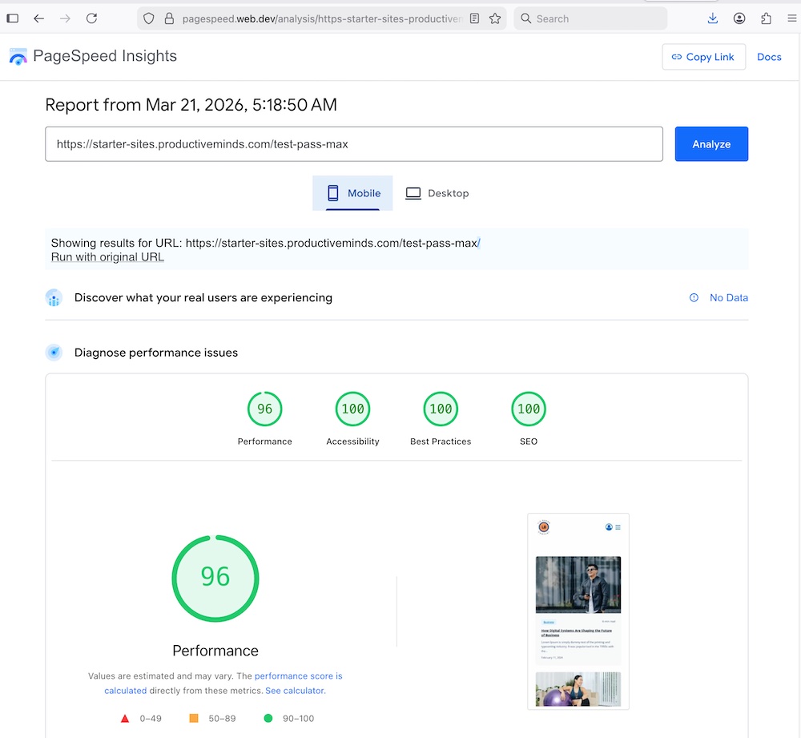Open the browser downloads icon
801x738 pixels.
coord(713,18)
